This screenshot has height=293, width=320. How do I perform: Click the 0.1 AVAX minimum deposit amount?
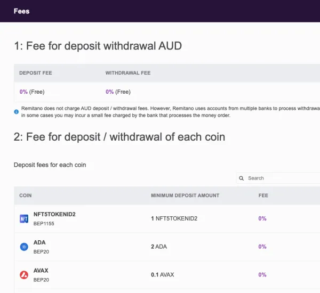[x=163, y=275]
